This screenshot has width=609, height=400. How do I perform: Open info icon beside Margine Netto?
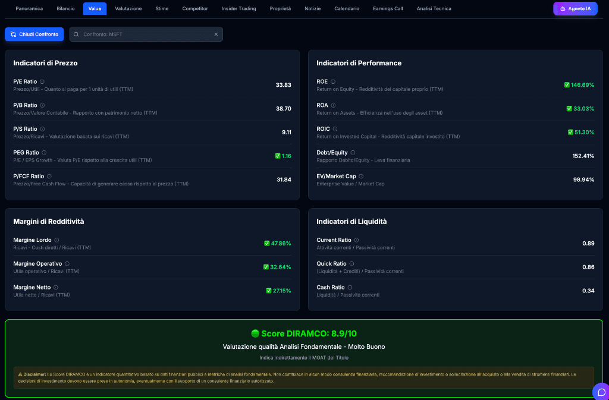[56, 287]
